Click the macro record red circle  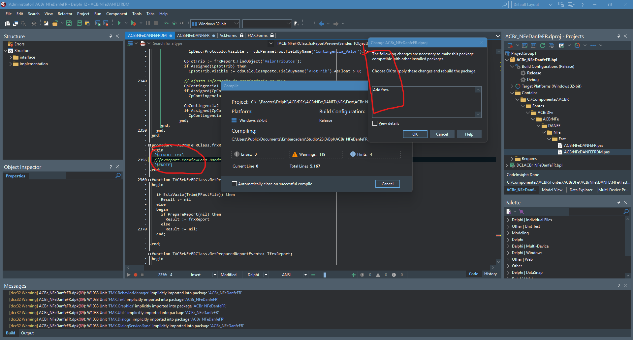coord(136,275)
